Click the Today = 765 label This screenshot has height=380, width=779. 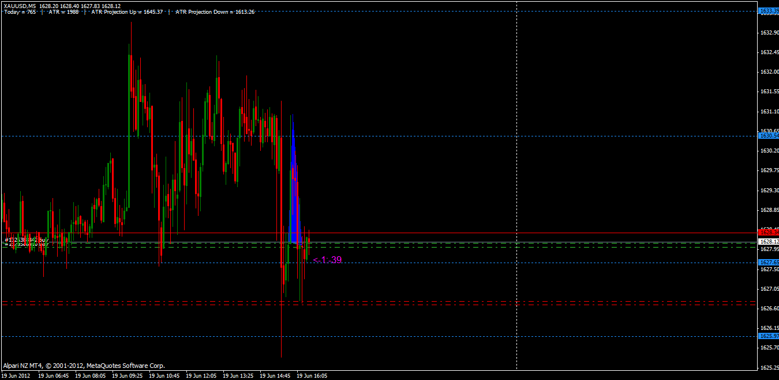[x=19, y=12]
